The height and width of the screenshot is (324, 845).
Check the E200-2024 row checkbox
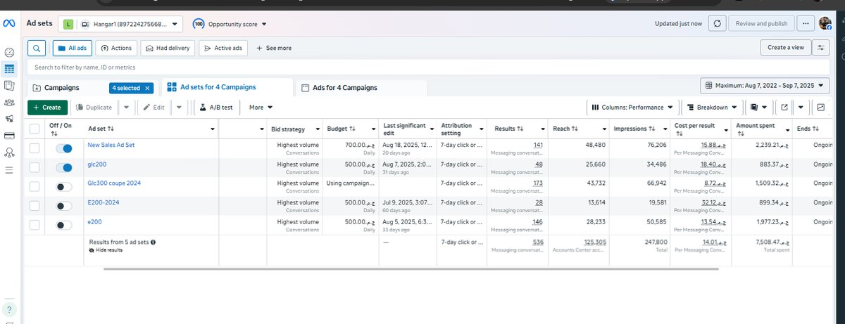pyautogui.click(x=35, y=205)
